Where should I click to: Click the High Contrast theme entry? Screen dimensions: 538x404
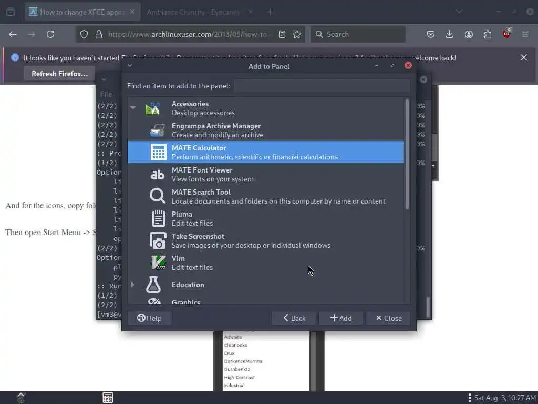(239, 377)
